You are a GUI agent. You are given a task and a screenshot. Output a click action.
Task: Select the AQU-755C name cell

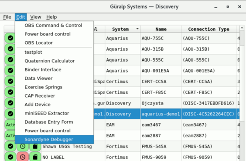pyautogui.click(x=161, y=38)
